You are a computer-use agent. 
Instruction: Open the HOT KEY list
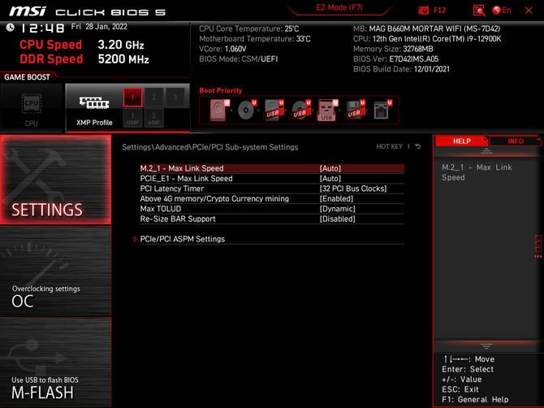[389, 146]
